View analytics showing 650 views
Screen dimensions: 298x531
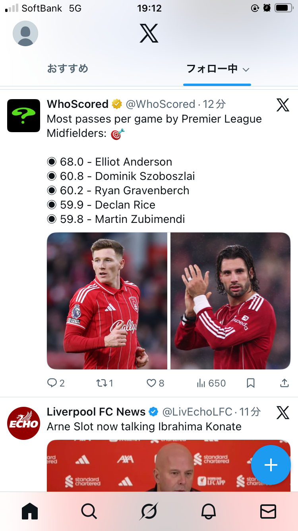tap(211, 383)
